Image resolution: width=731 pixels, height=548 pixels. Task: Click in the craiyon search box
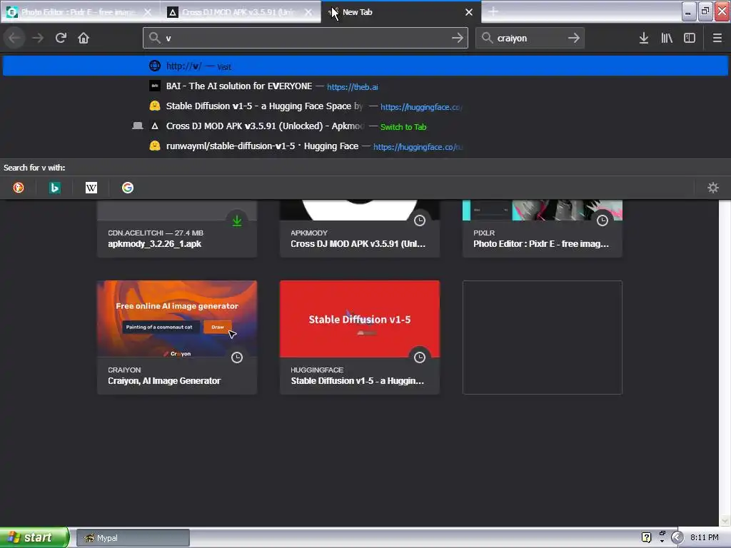tap(530, 38)
